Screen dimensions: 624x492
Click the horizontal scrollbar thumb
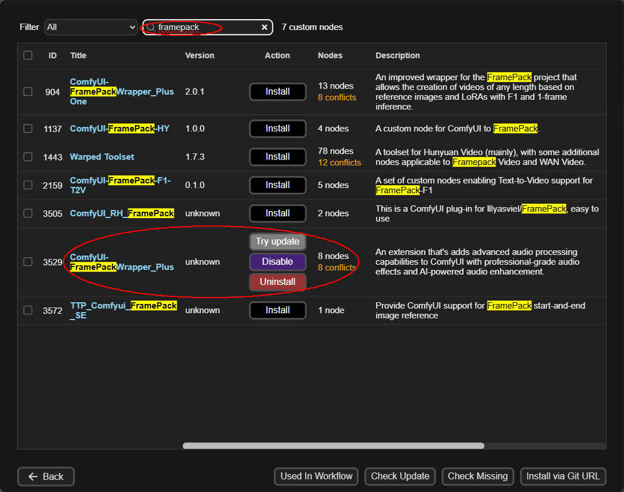tap(333, 446)
